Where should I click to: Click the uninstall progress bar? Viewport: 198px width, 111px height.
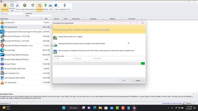pos(99,64)
